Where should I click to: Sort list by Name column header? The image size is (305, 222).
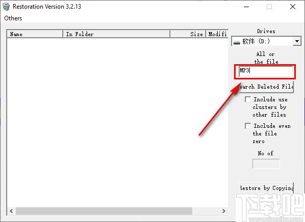35,34
